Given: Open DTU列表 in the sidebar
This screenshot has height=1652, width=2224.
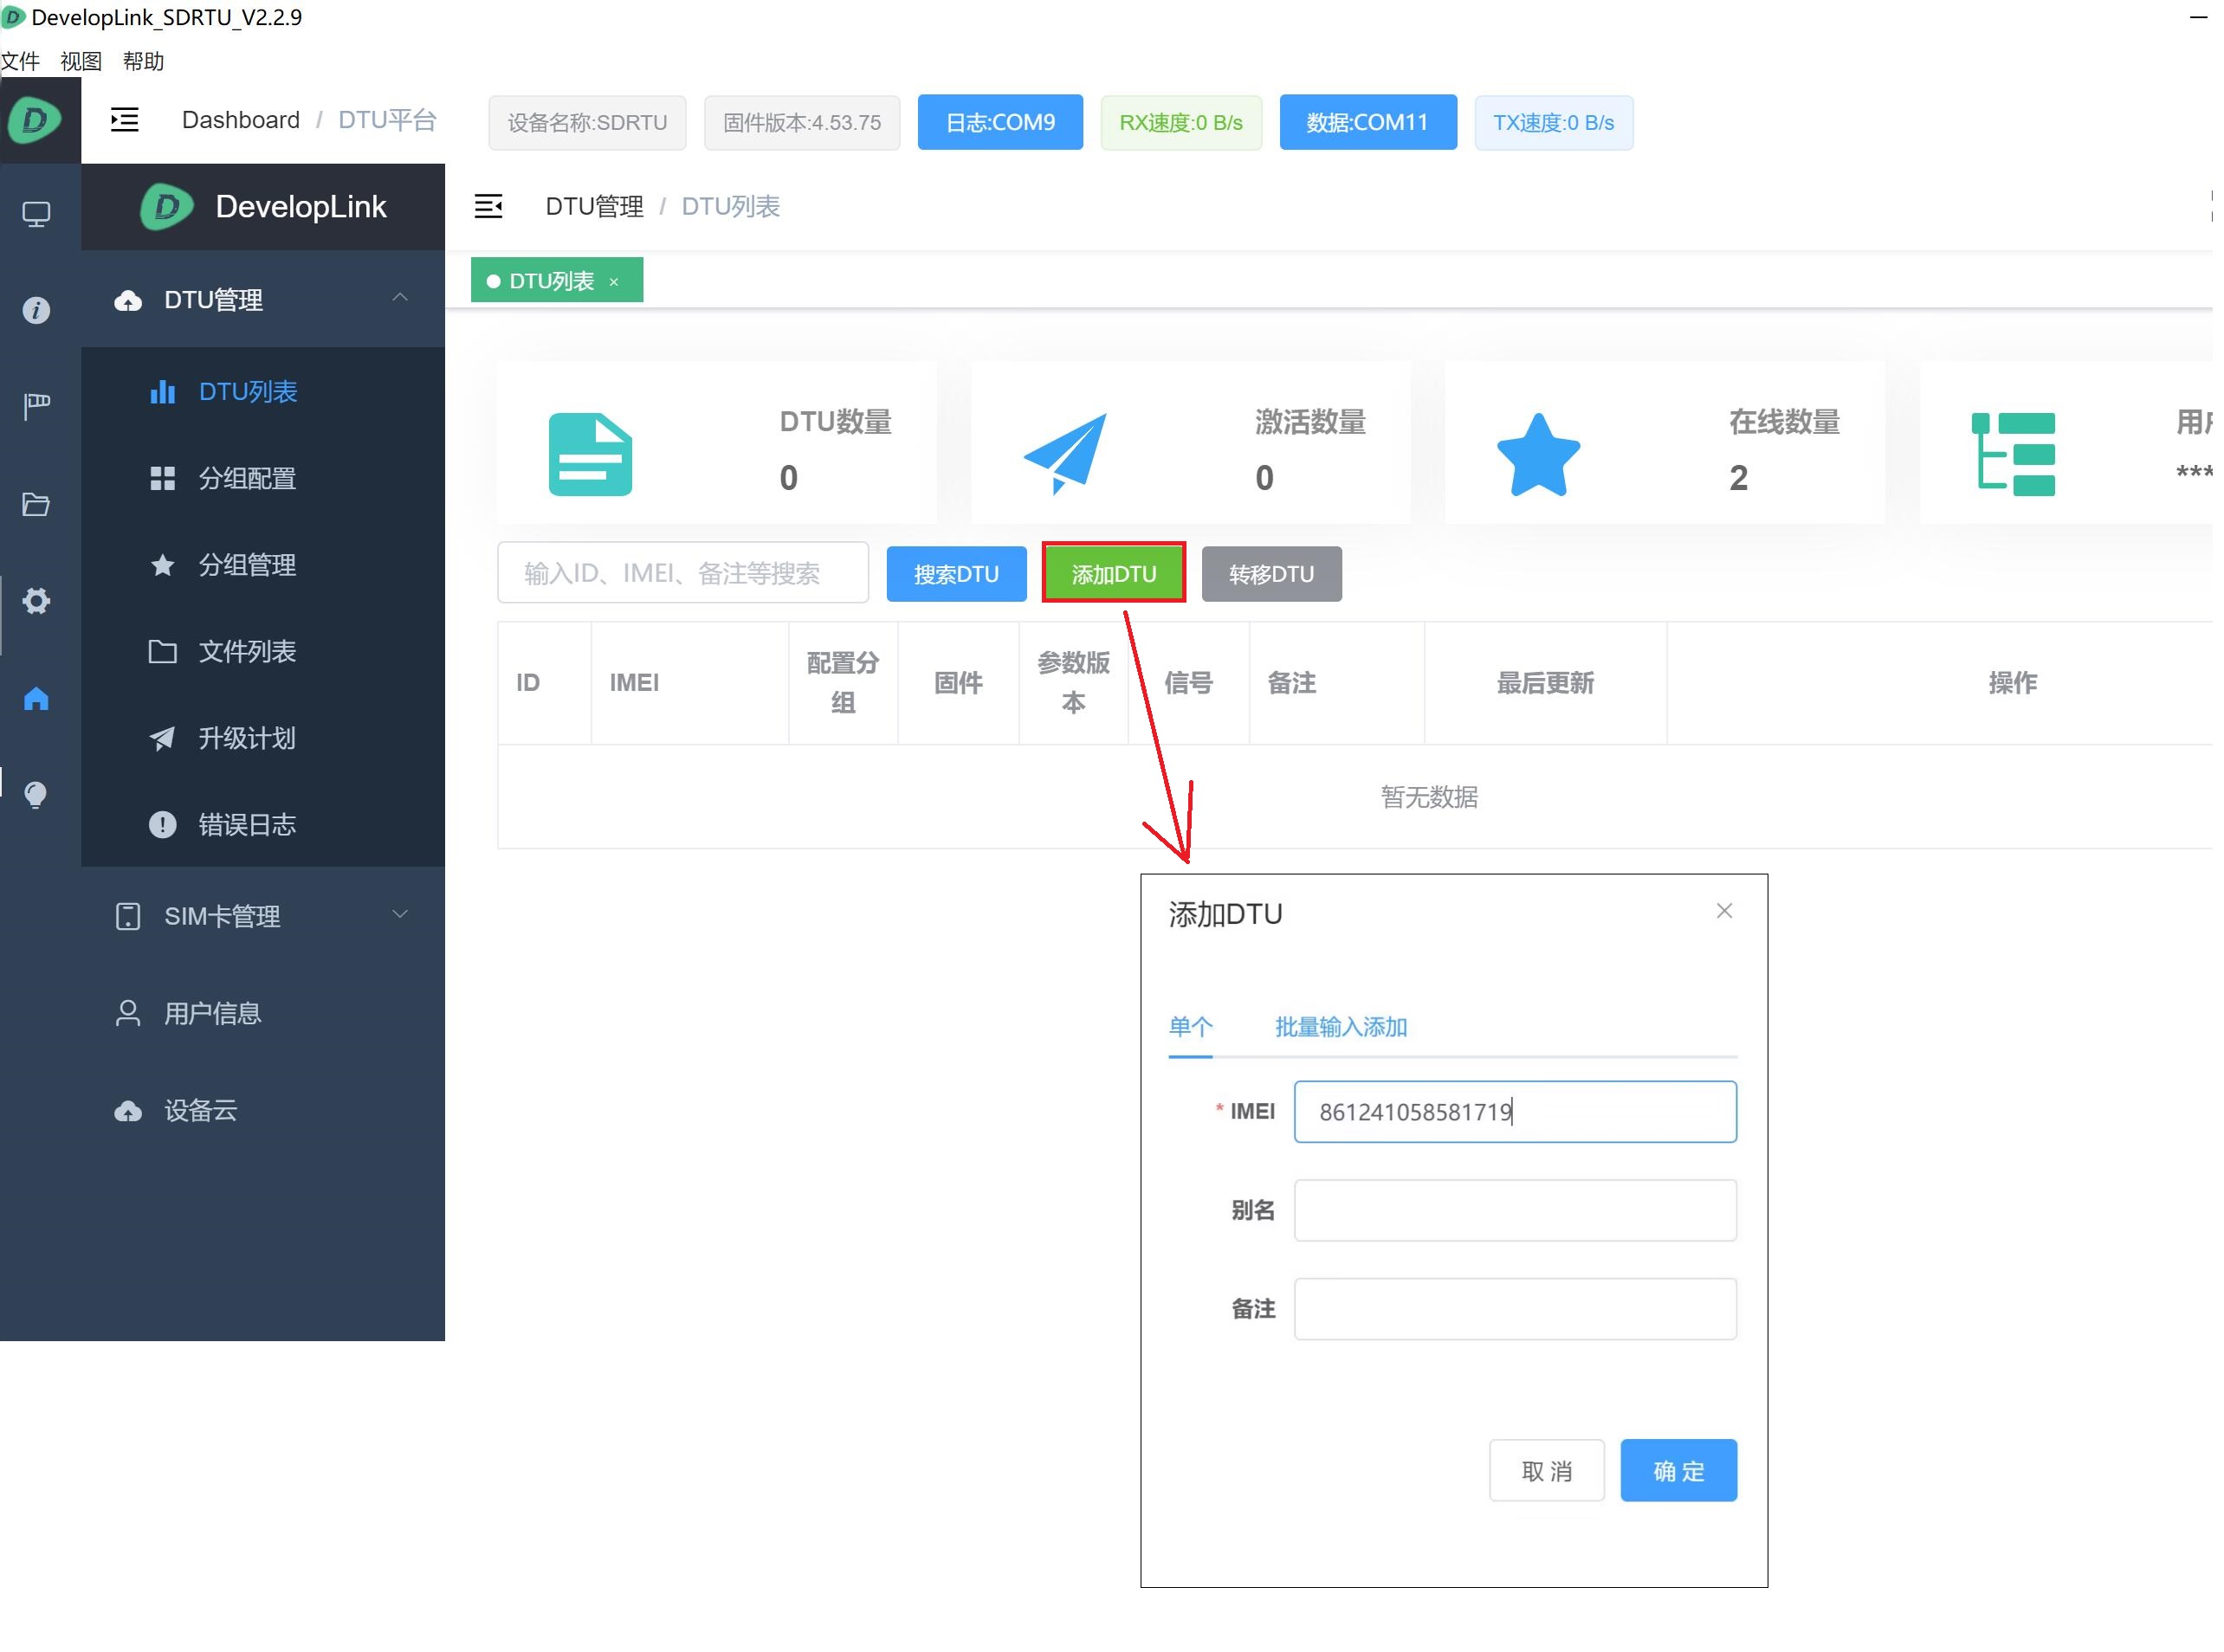Looking at the screenshot, I should pyautogui.click(x=263, y=392).
